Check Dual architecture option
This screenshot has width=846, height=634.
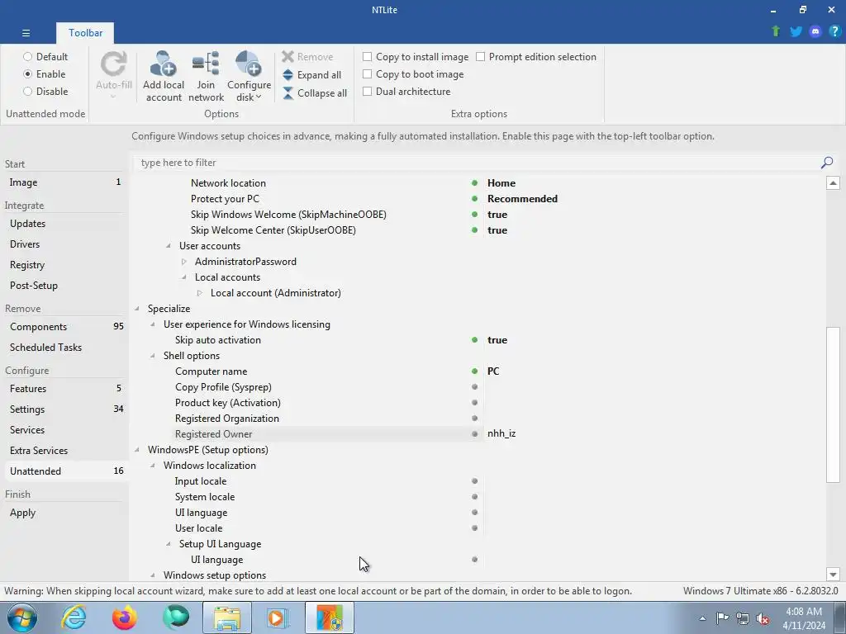coord(367,91)
